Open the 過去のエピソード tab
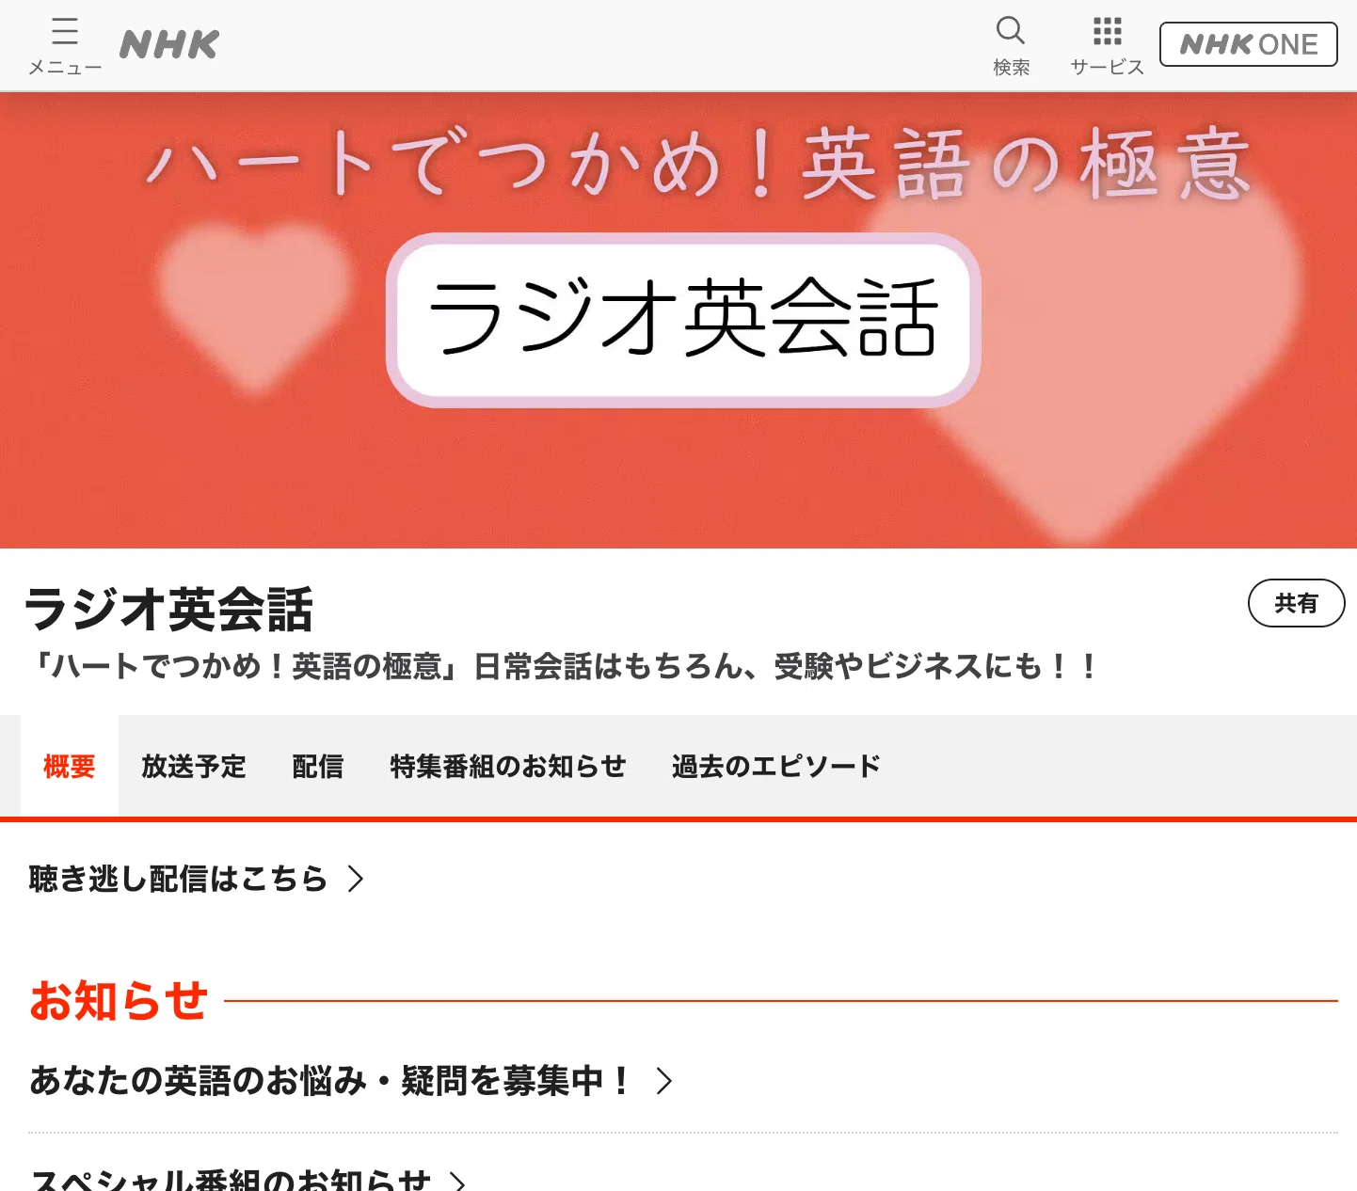This screenshot has width=1357, height=1191. click(776, 766)
